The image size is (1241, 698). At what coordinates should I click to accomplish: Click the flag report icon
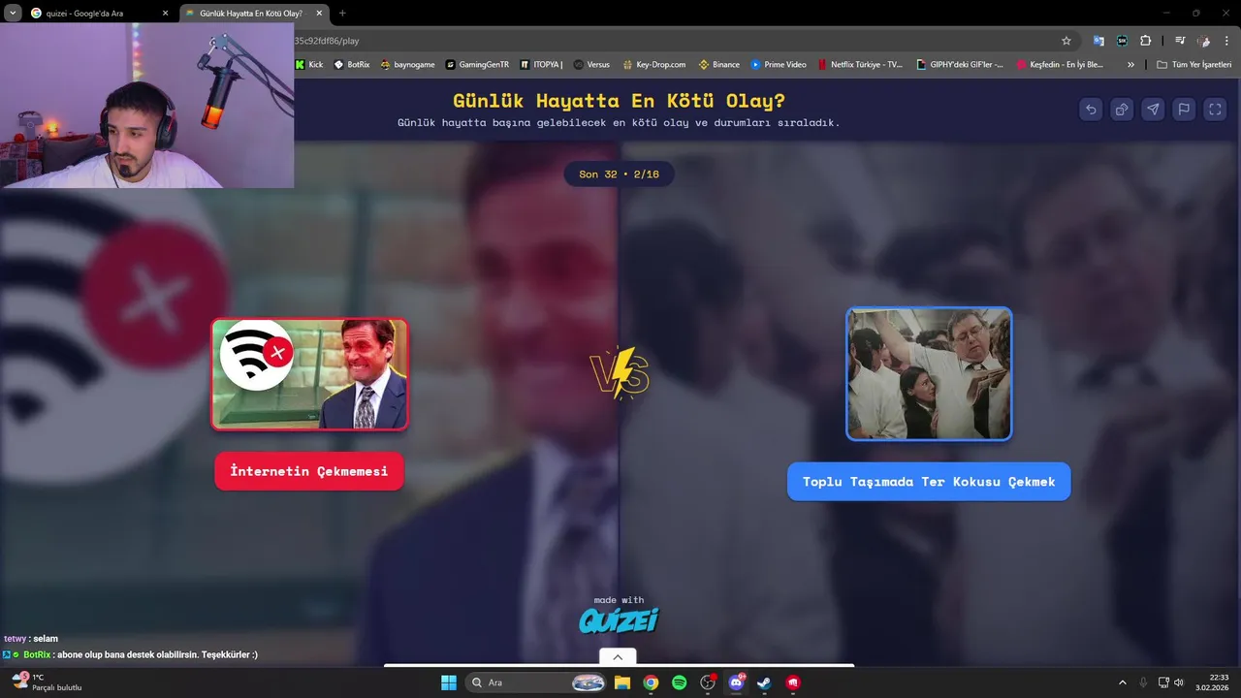1184,110
